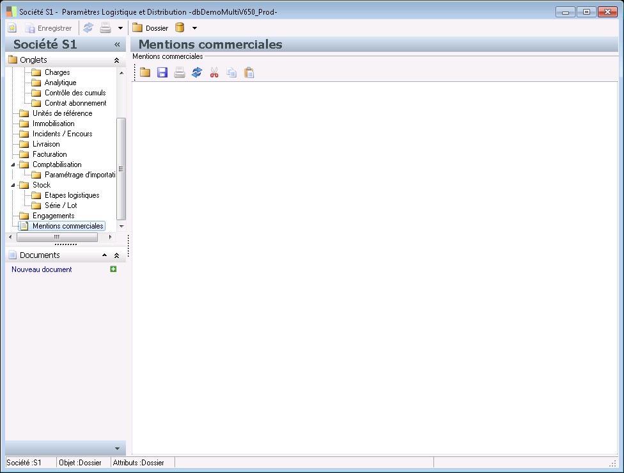Image resolution: width=624 pixels, height=473 pixels.
Task: Click the new document star icon in top toolbar
Action: pos(12,28)
